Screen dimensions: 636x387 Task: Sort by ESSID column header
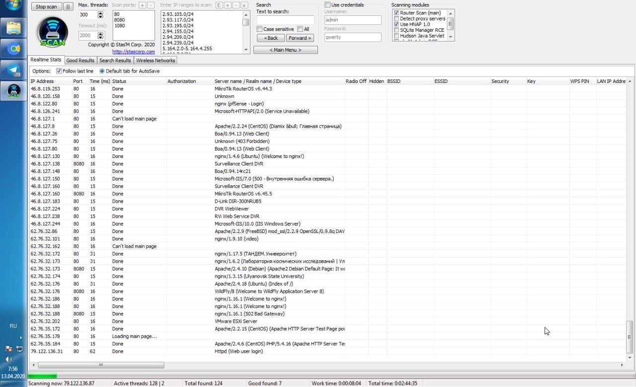(461, 81)
